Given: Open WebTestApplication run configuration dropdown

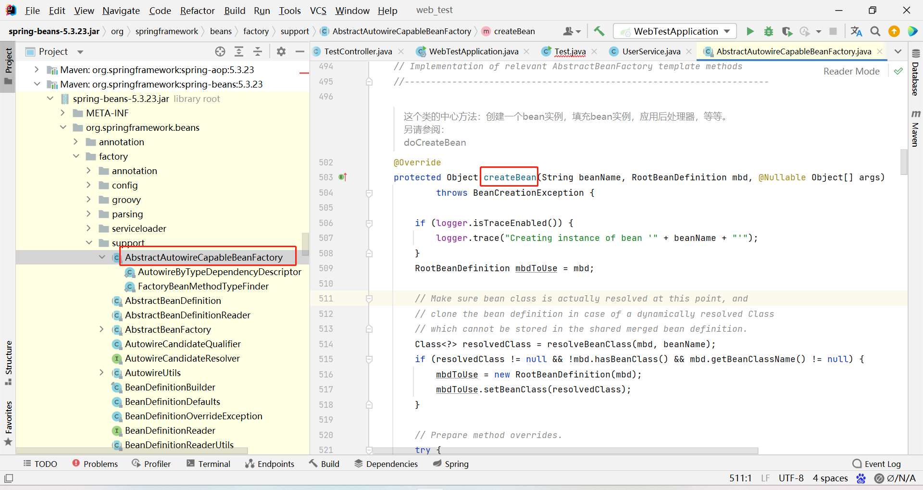Looking at the screenshot, I should pyautogui.click(x=675, y=31).
